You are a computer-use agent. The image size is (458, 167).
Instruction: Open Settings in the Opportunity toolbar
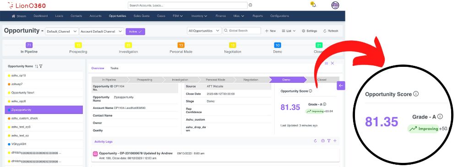point(309,31)
